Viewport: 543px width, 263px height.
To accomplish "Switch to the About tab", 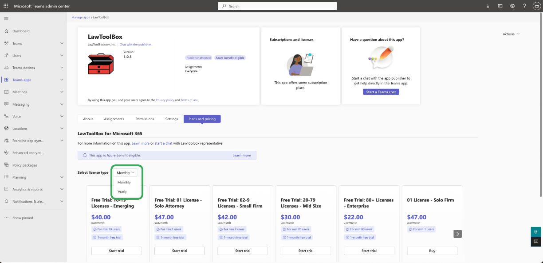I will coord(88,119).
